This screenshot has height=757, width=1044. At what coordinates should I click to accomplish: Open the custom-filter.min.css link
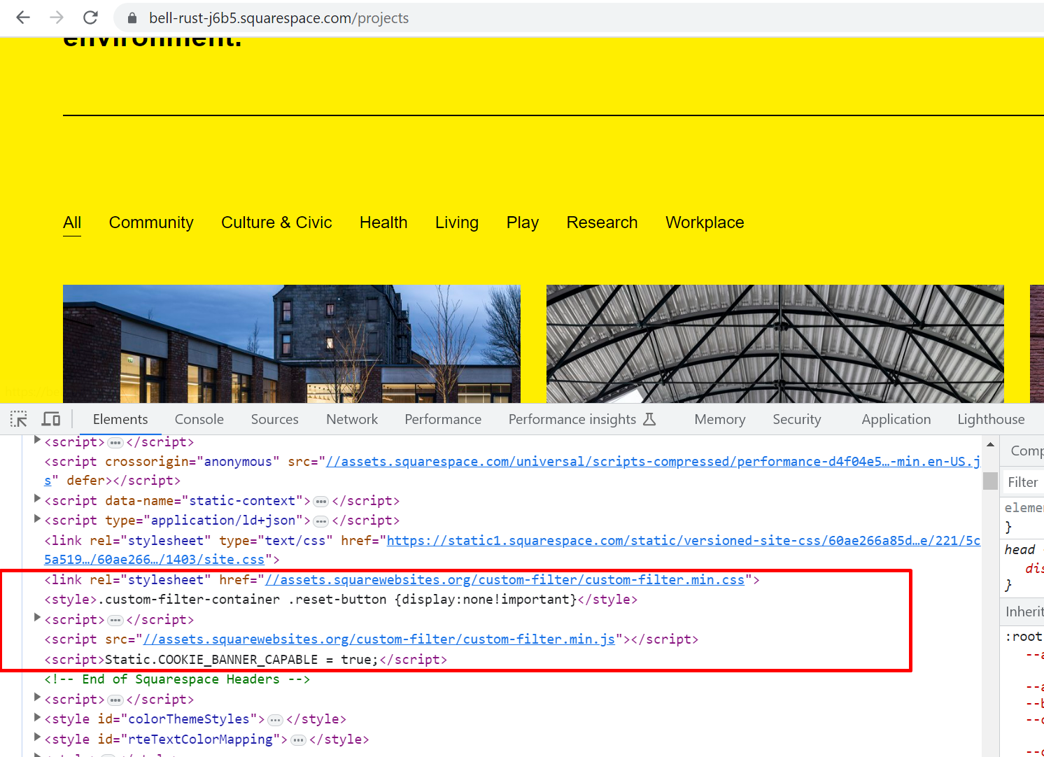click(x=505, y=580)
